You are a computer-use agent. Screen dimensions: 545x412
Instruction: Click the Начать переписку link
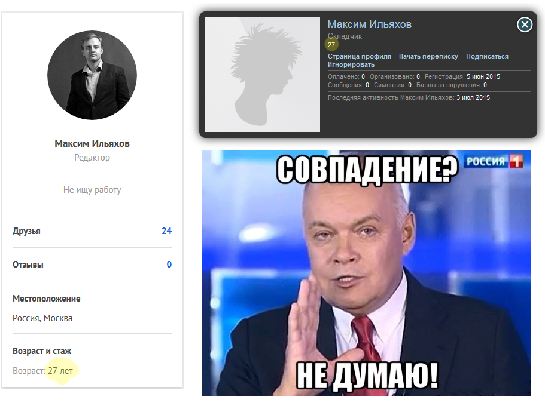pos(428,56)
